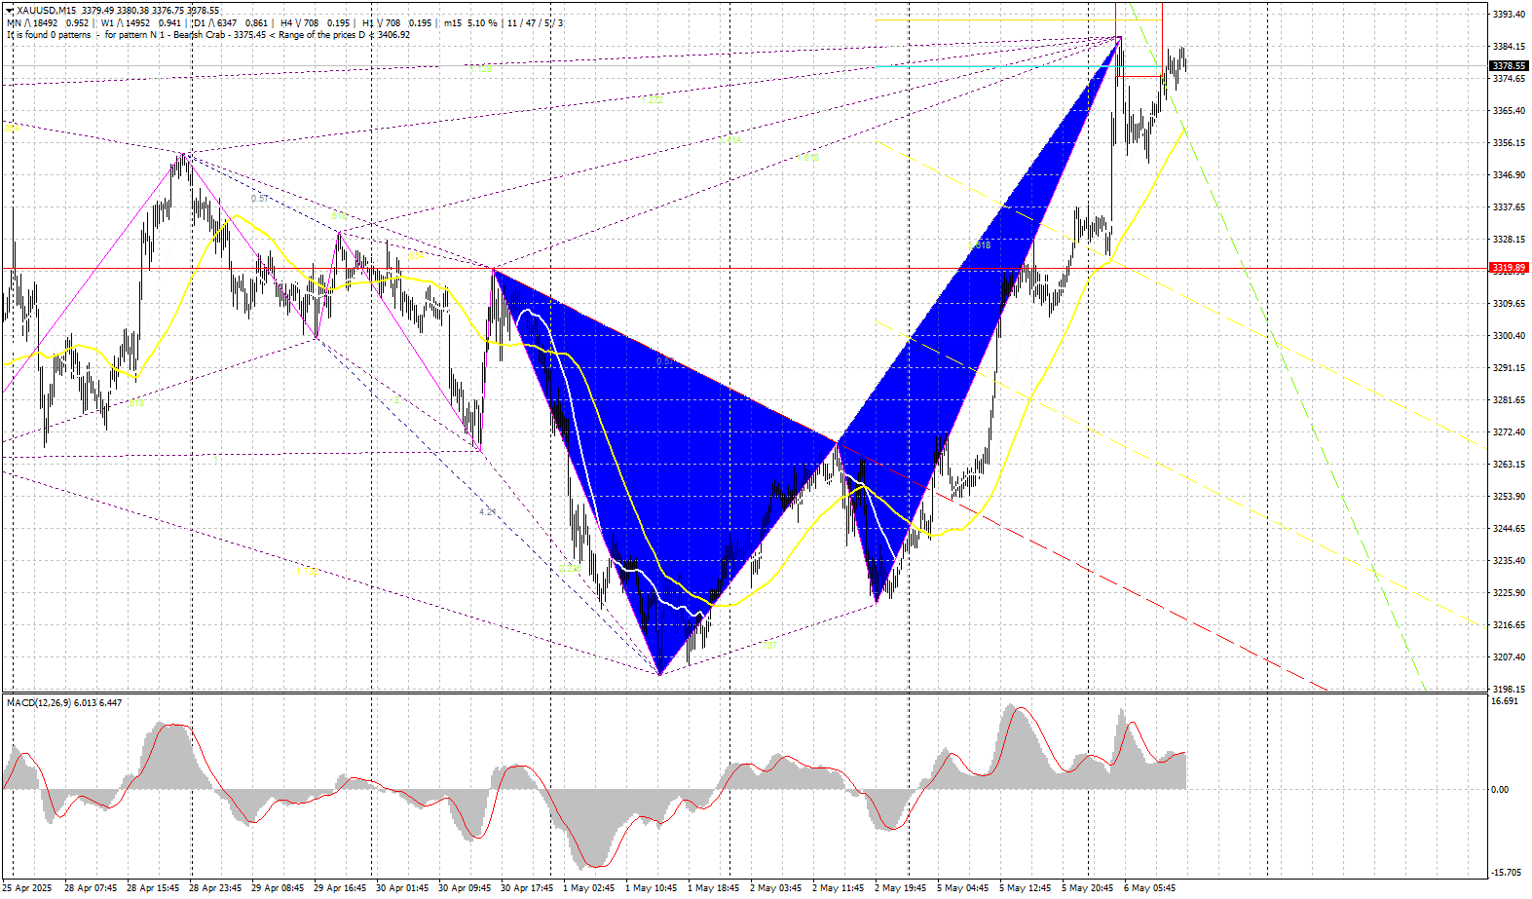
Task: Click time axis label '30 Apr 17:45'
Action: pyautogui.click(x=527, y=888)
